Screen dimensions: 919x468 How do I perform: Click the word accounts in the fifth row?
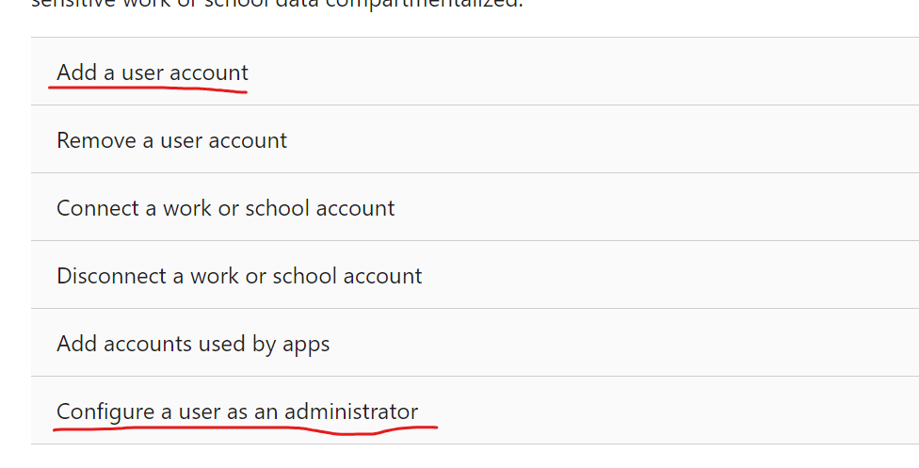[x=148, y=344]
